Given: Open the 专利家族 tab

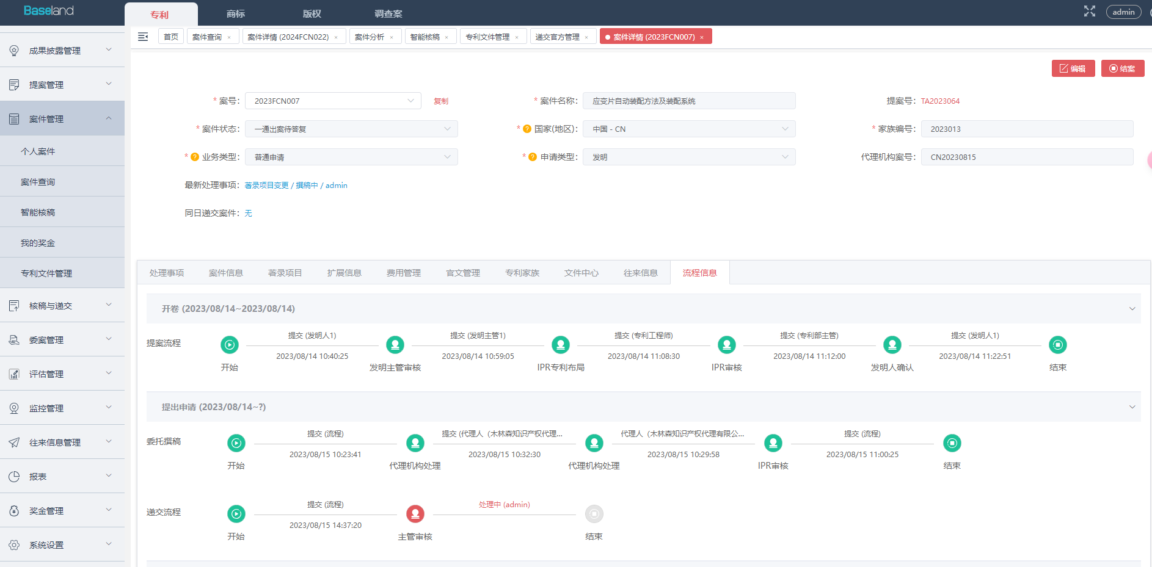Looking at the screenshot, I should (522, 273).
